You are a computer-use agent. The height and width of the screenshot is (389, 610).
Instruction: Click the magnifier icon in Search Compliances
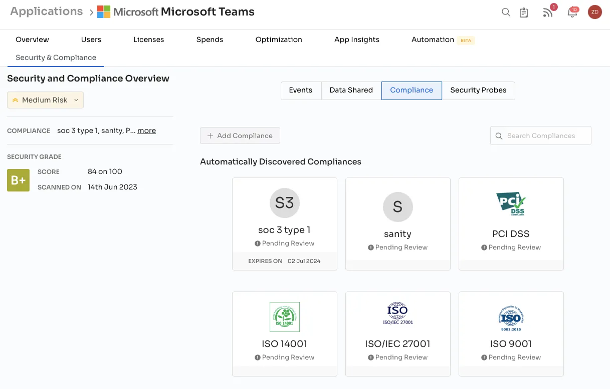499,135
